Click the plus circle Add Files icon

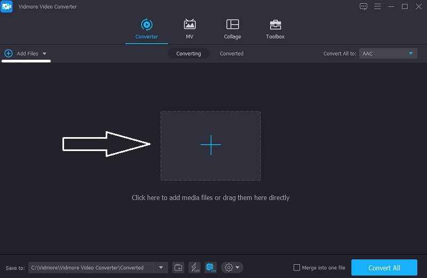(8, 53)
